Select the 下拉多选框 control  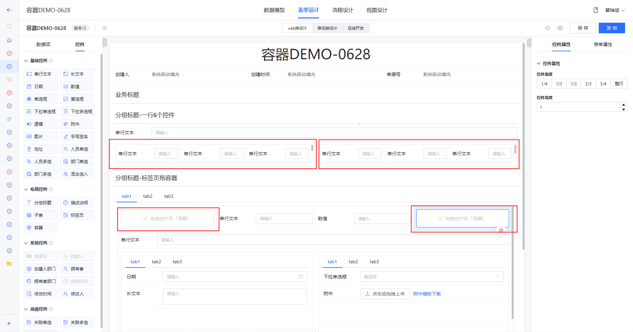[x=77, y=112]
